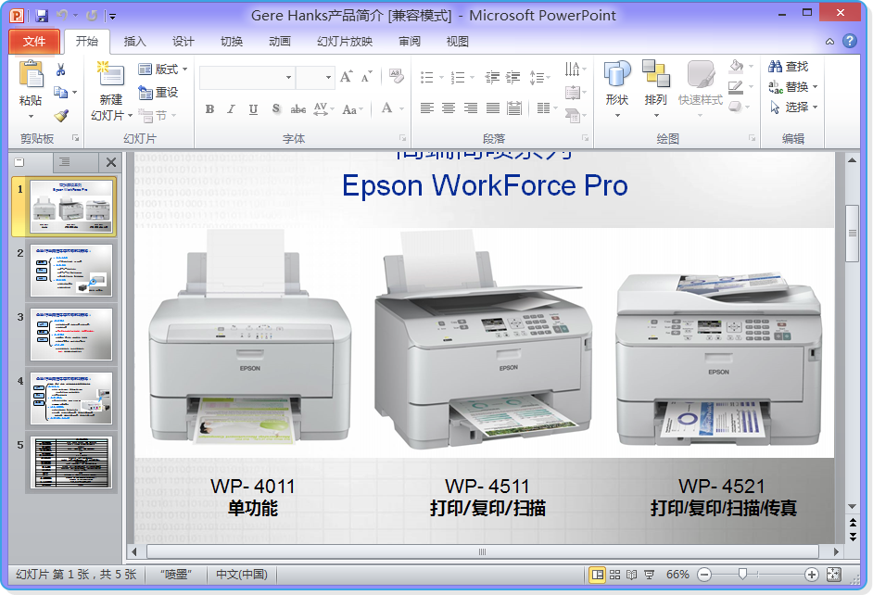Switch to Slide Sorter view in status bar
The height and width of the screenshot is (595, 873).
click(616, 575)
